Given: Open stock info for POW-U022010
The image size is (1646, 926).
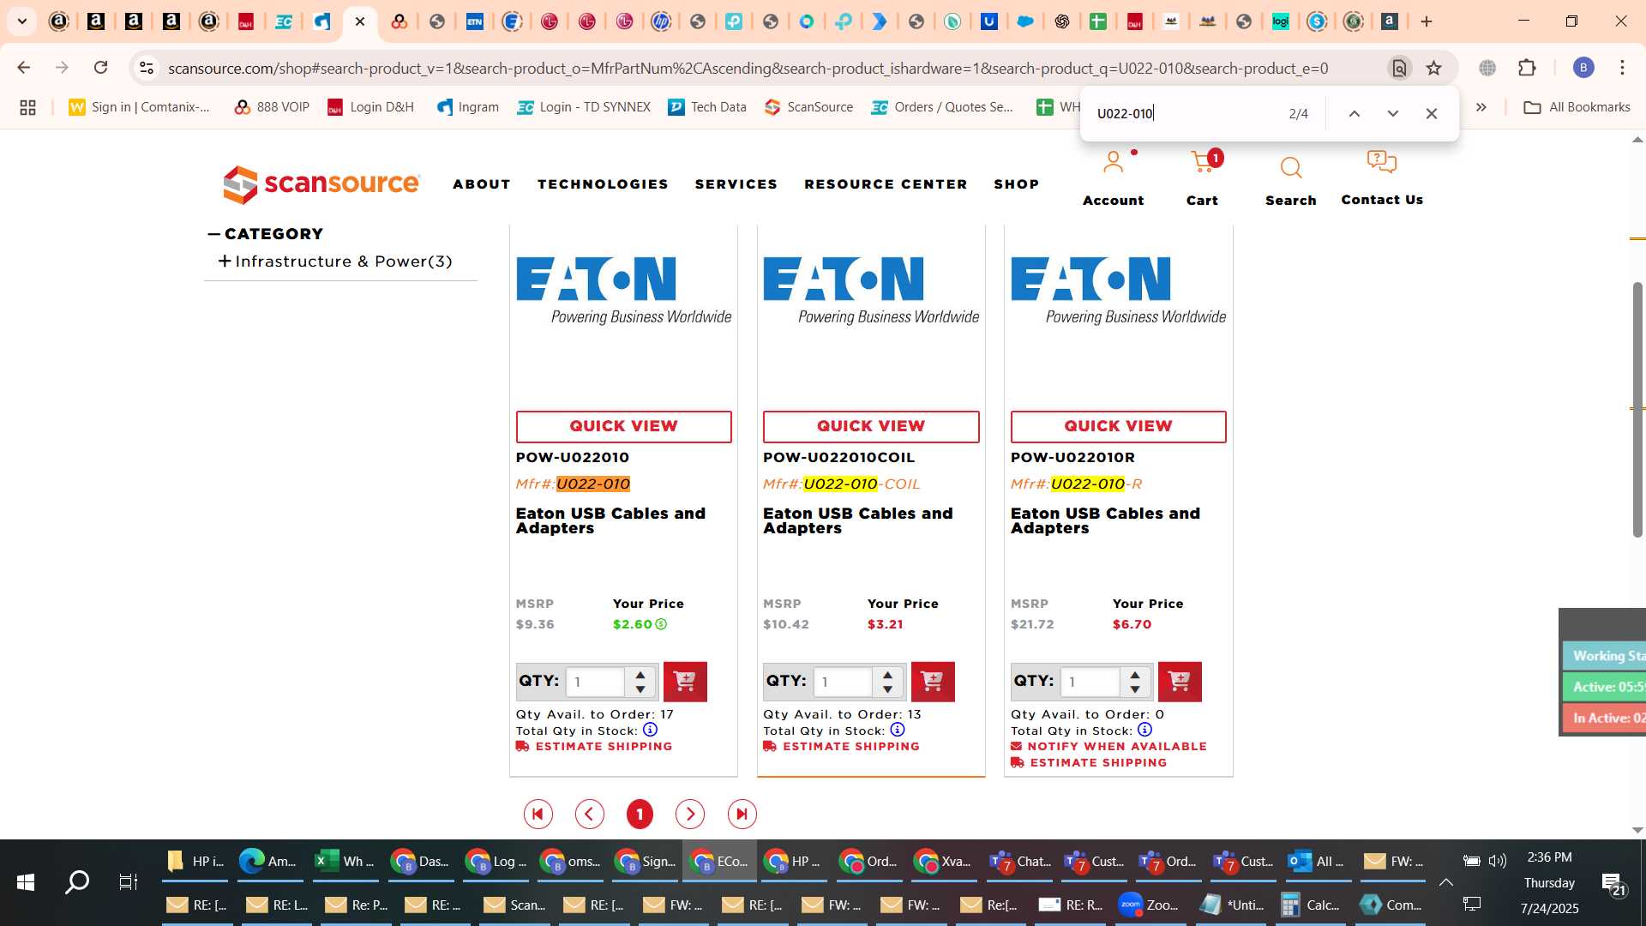Looking at the screenshot, I should click(650, 730).
